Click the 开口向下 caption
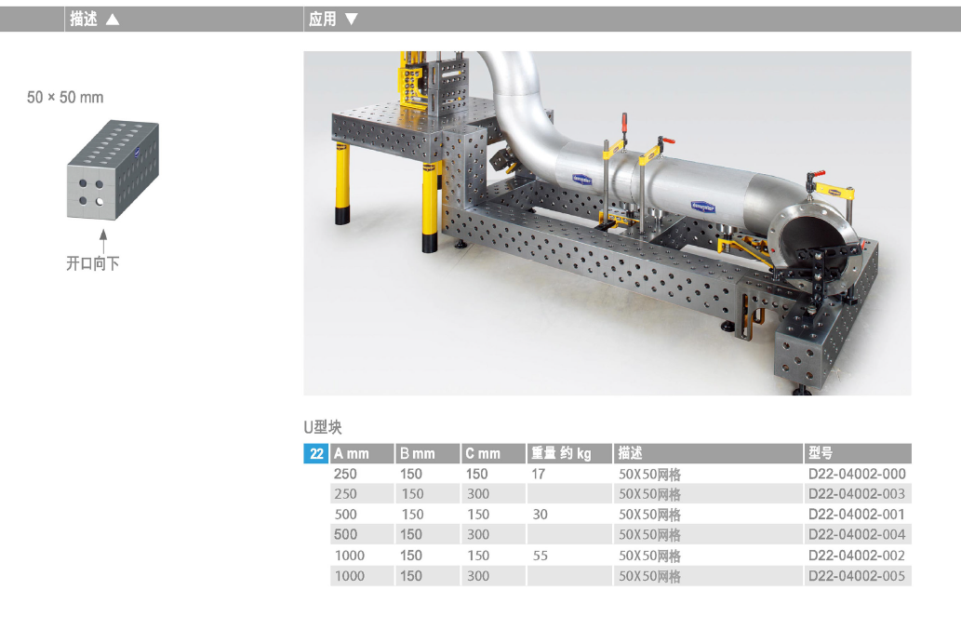This screenshot has height=630, width=961. click(92, 263)
